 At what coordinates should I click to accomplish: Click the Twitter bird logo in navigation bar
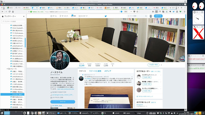point(106,16)
